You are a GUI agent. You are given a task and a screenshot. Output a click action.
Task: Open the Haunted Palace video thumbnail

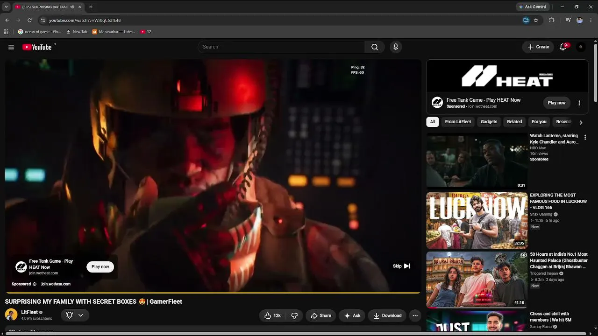point(477,280)
